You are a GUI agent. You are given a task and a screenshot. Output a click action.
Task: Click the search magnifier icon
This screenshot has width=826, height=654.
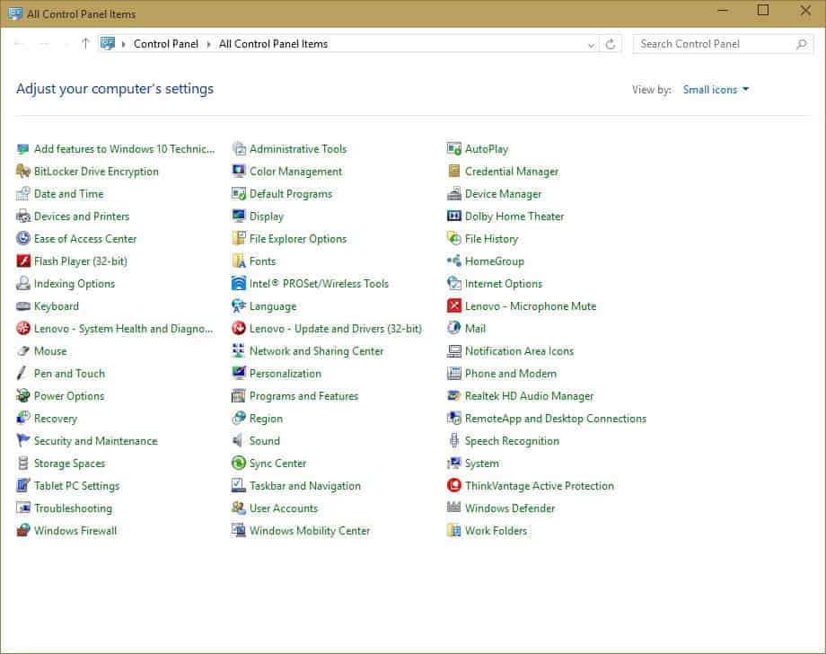[x=801, y=44]
